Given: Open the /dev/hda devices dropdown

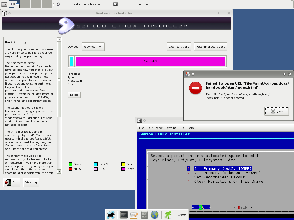Looking at the screenshot, I should (x=93, y=47).
